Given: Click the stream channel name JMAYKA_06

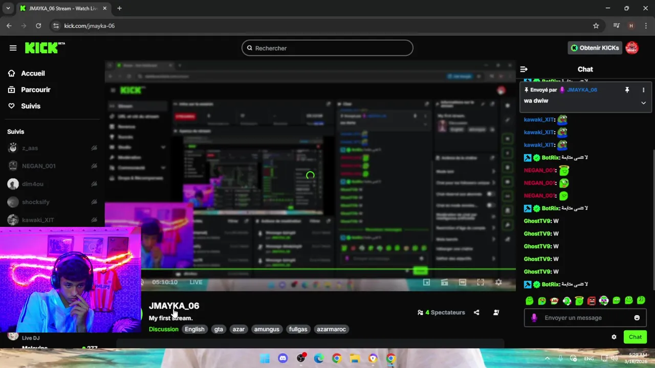Looking at the screenshot, I should [x=174, y=306].
